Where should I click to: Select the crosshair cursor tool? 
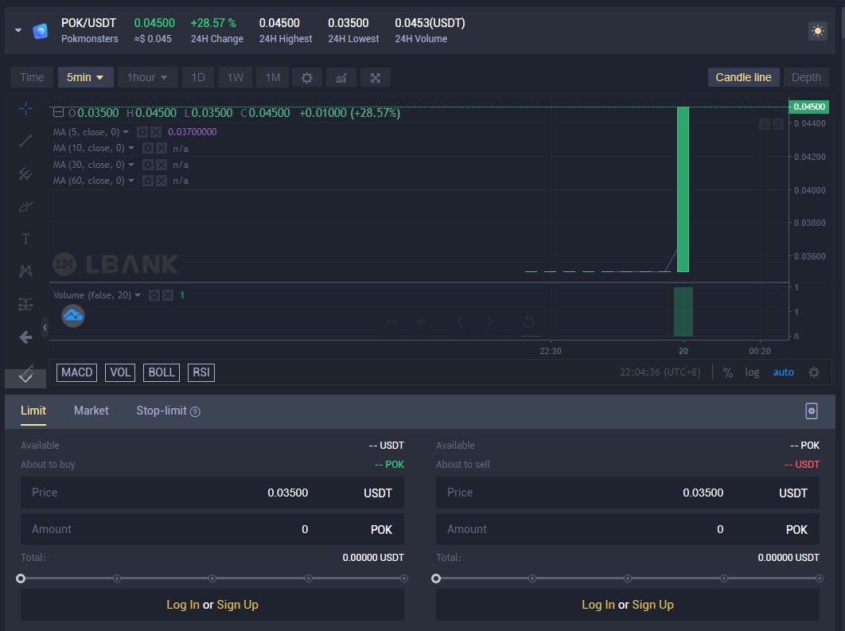coord(25,108)
